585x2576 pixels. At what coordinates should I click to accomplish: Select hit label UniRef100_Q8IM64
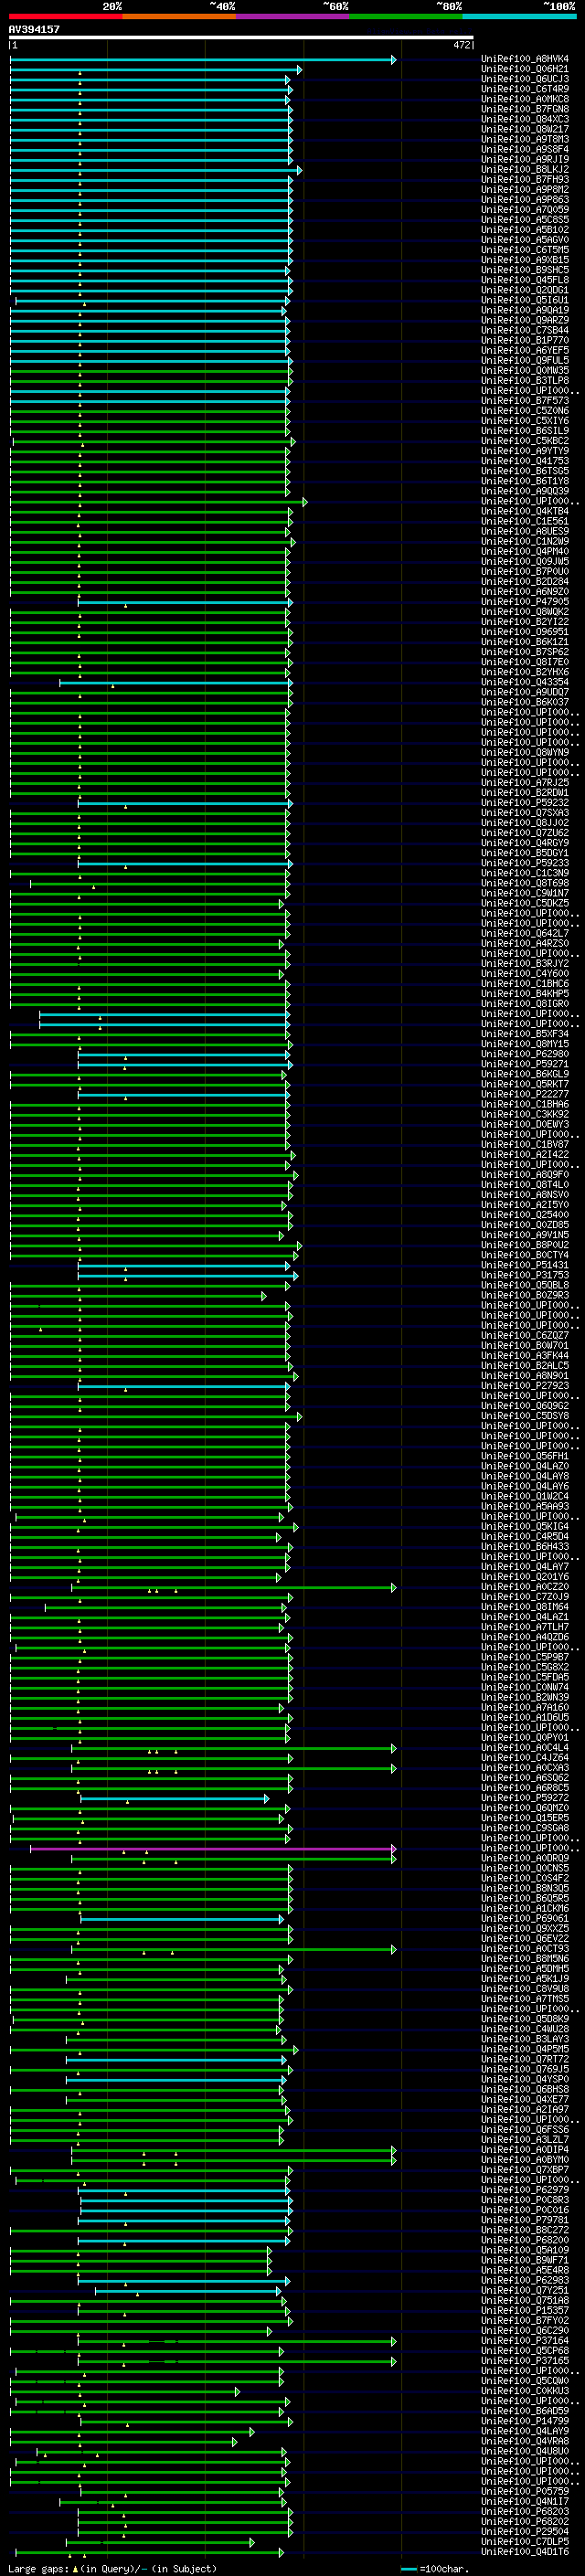(x=525, y=1606)
